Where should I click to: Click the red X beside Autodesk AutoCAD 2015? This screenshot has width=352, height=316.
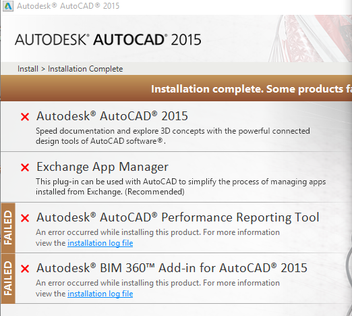[25, 117]
